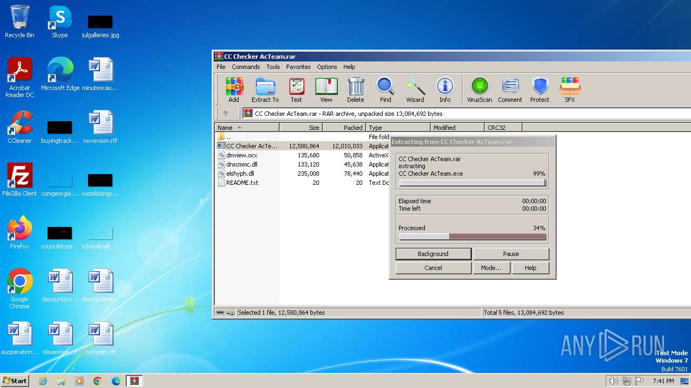Screen dimensions: 691x388
Task: Open the Tools menu
Action: pyautogui.click(x=273, y=67)
